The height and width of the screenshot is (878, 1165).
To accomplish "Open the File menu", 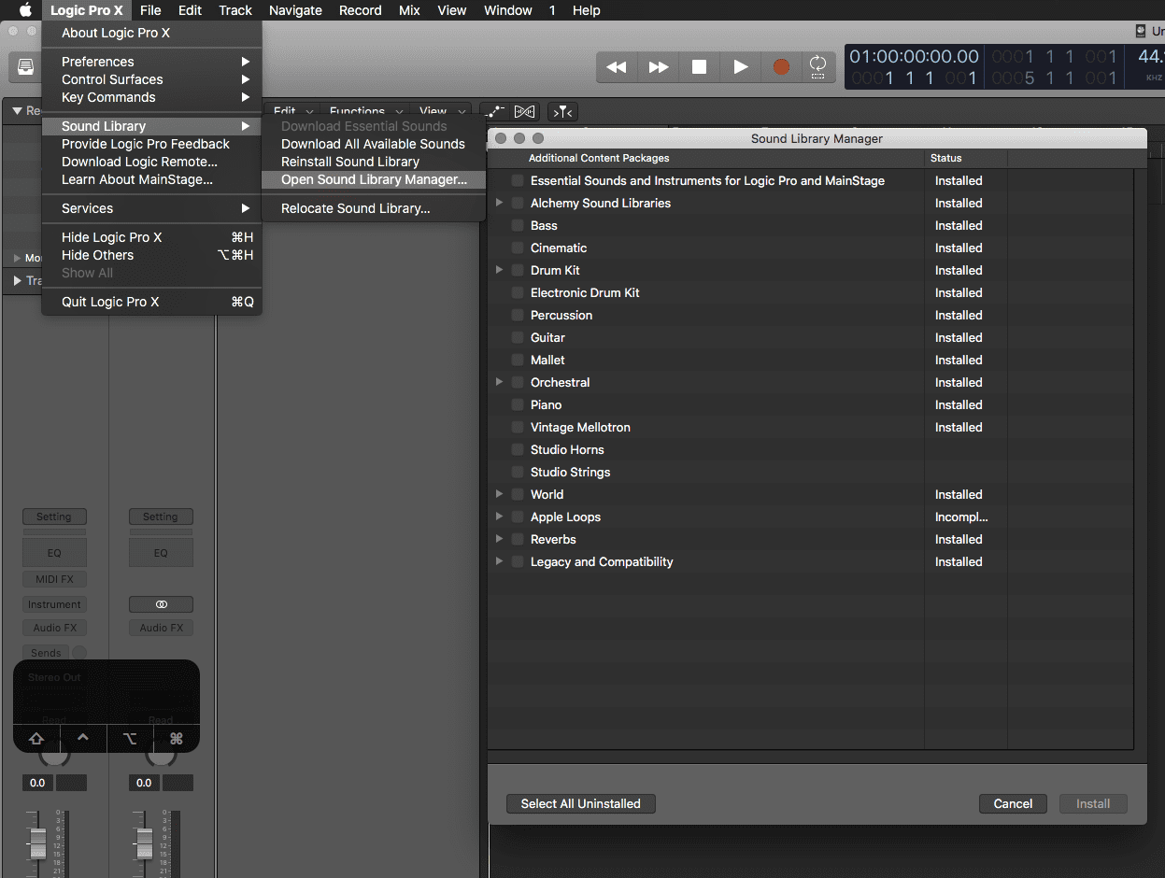I will (150, 10).
